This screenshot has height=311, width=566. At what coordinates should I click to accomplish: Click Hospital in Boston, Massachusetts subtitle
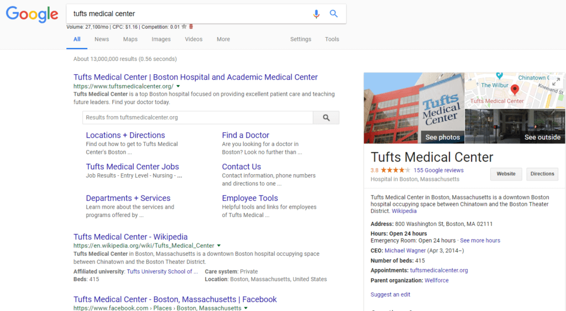point(415,179)
